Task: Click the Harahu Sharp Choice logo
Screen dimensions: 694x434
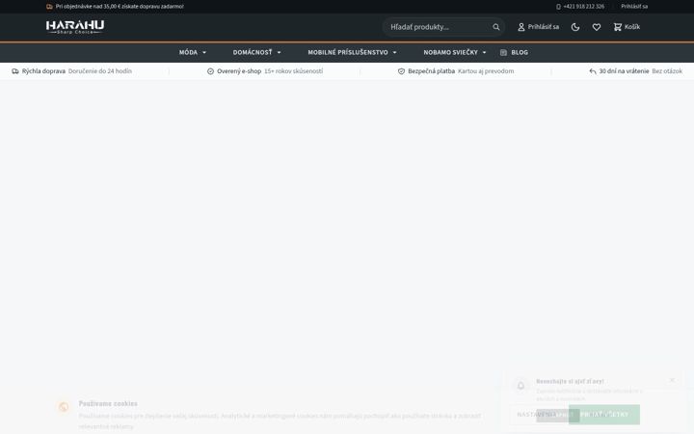Action: click(x=75, y=27)
